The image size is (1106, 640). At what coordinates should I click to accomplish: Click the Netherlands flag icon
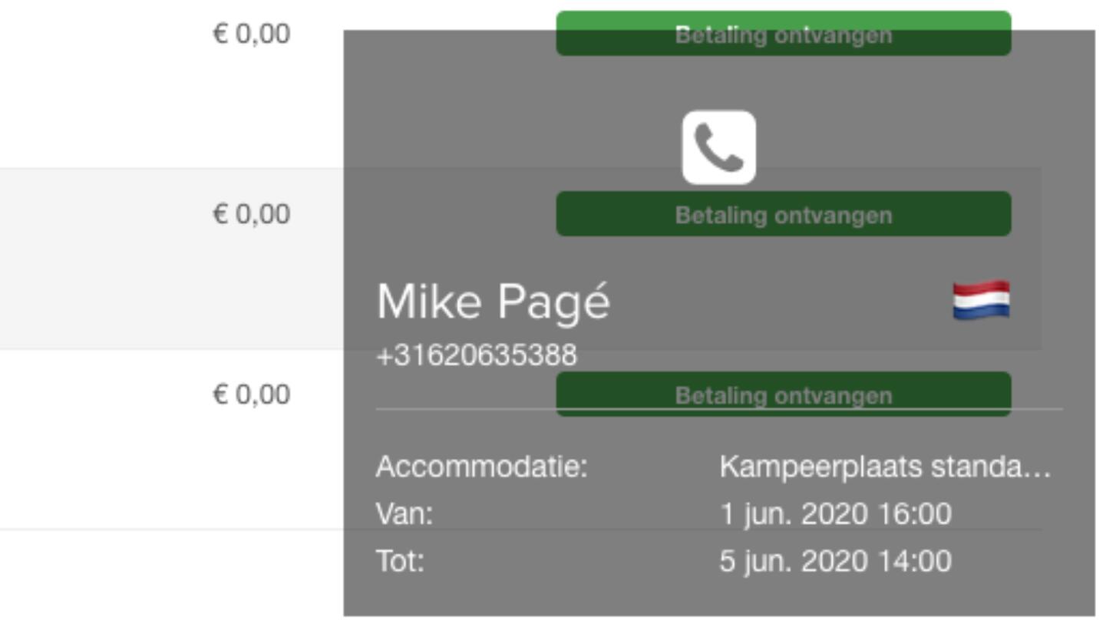point(981,300)
